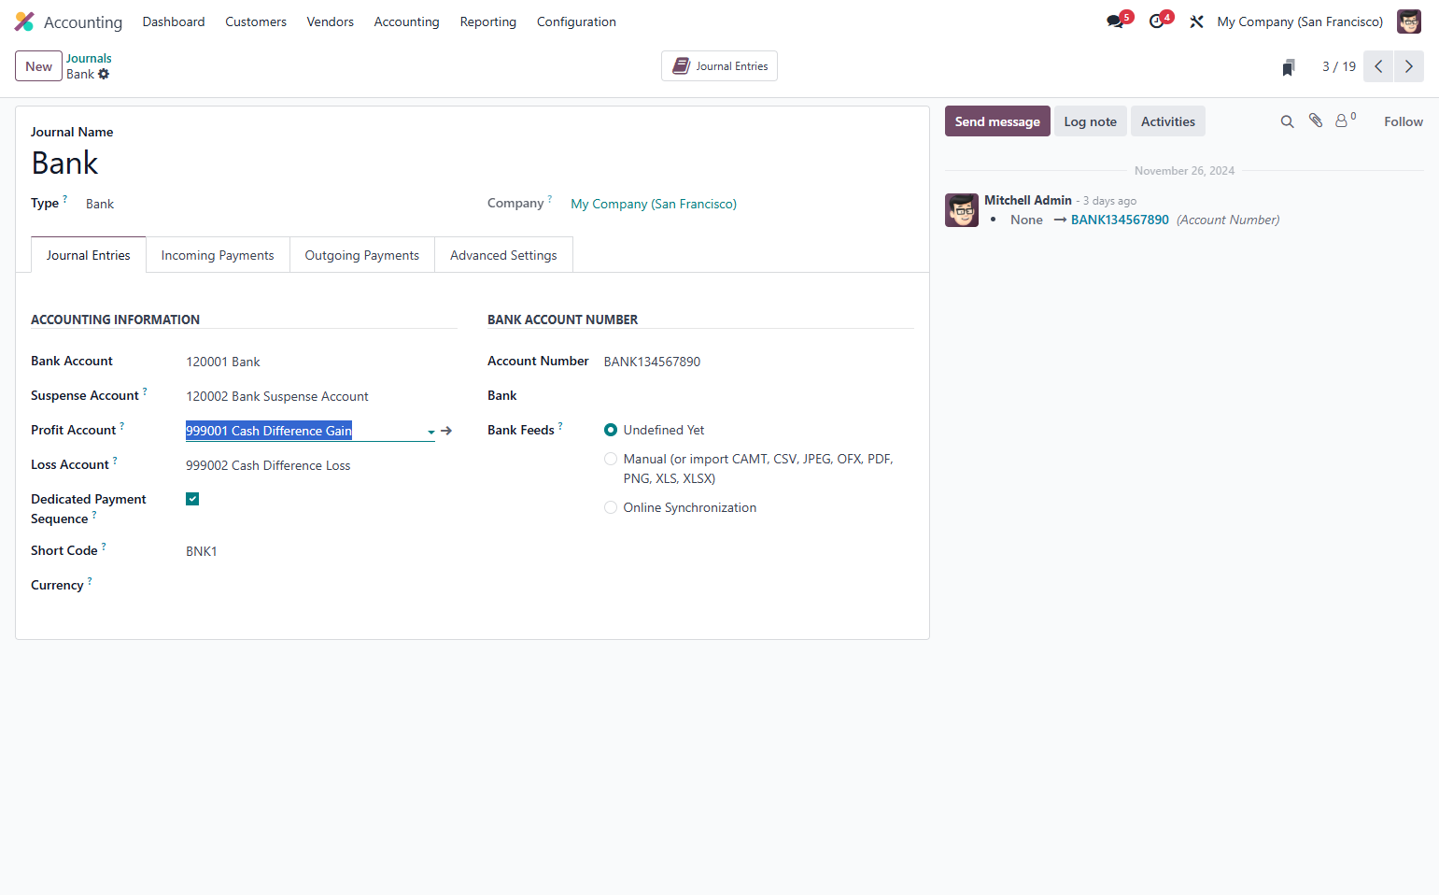Open the Customers menu
This screenshot has width=1439, height=895.
click(256, 21)
